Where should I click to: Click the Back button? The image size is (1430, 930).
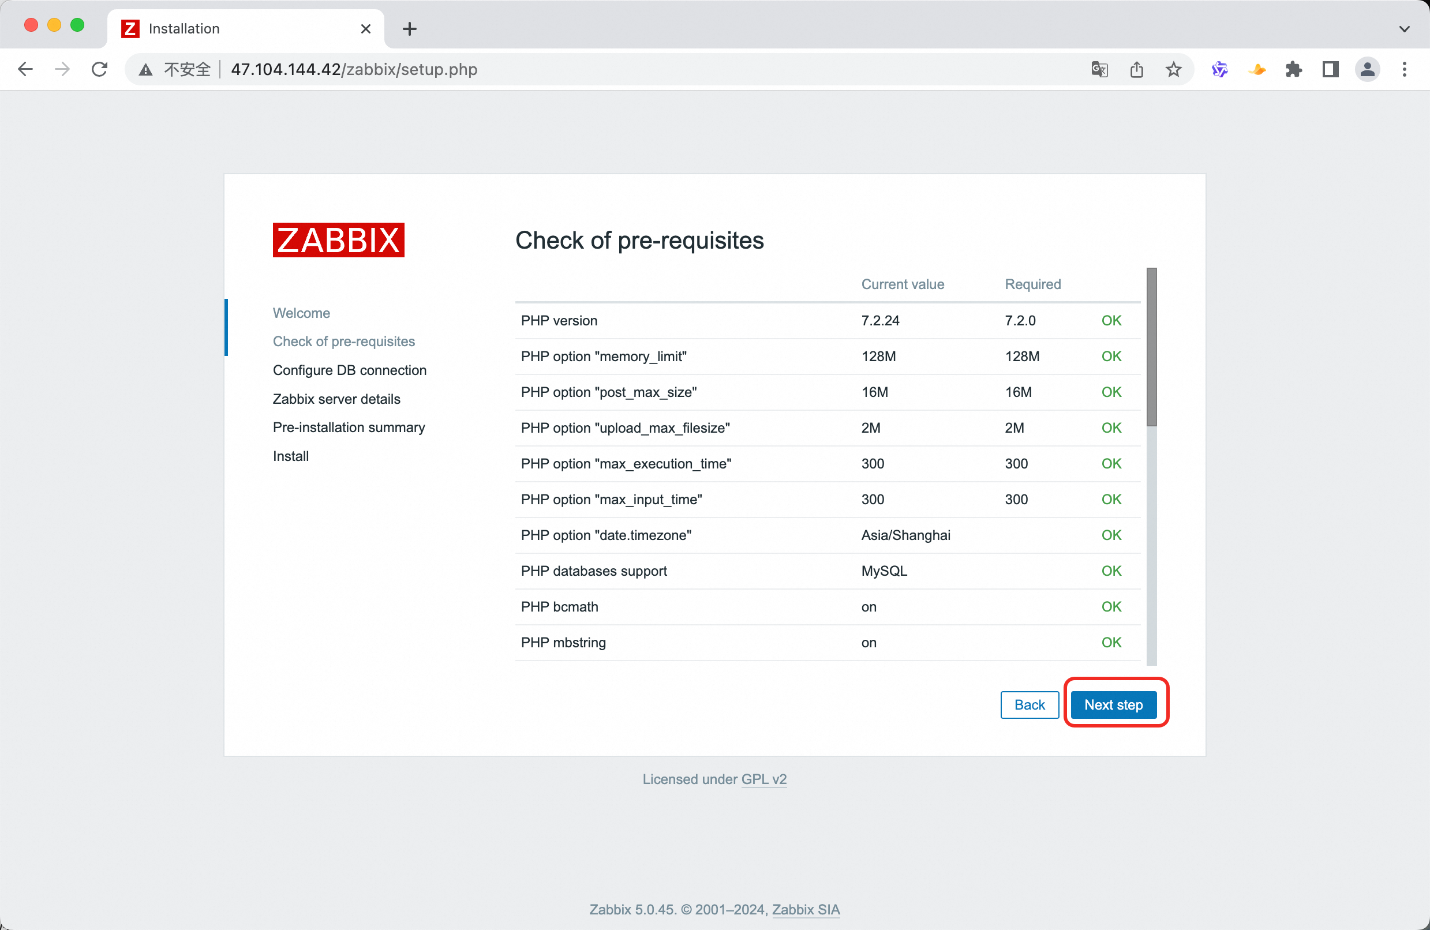coord(1030,704)
